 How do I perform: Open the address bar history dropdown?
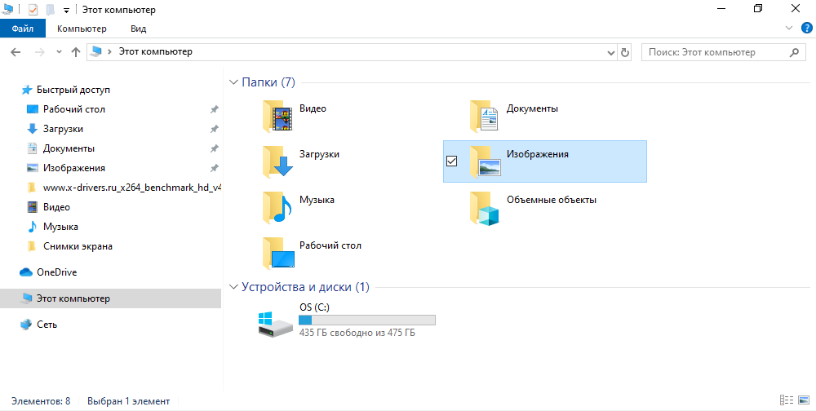coord(610,52)
